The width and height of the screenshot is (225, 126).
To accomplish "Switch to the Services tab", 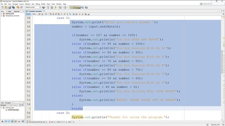I will tap(17, 11).
